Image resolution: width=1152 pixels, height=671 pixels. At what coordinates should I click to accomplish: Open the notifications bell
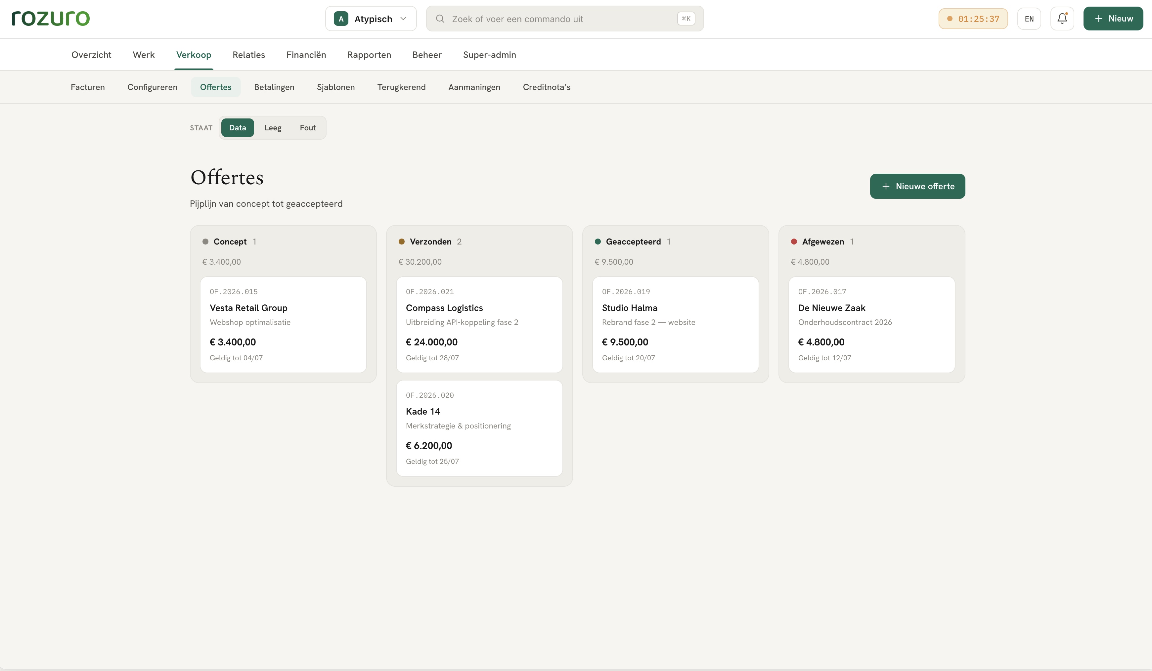coord(1062,19)
